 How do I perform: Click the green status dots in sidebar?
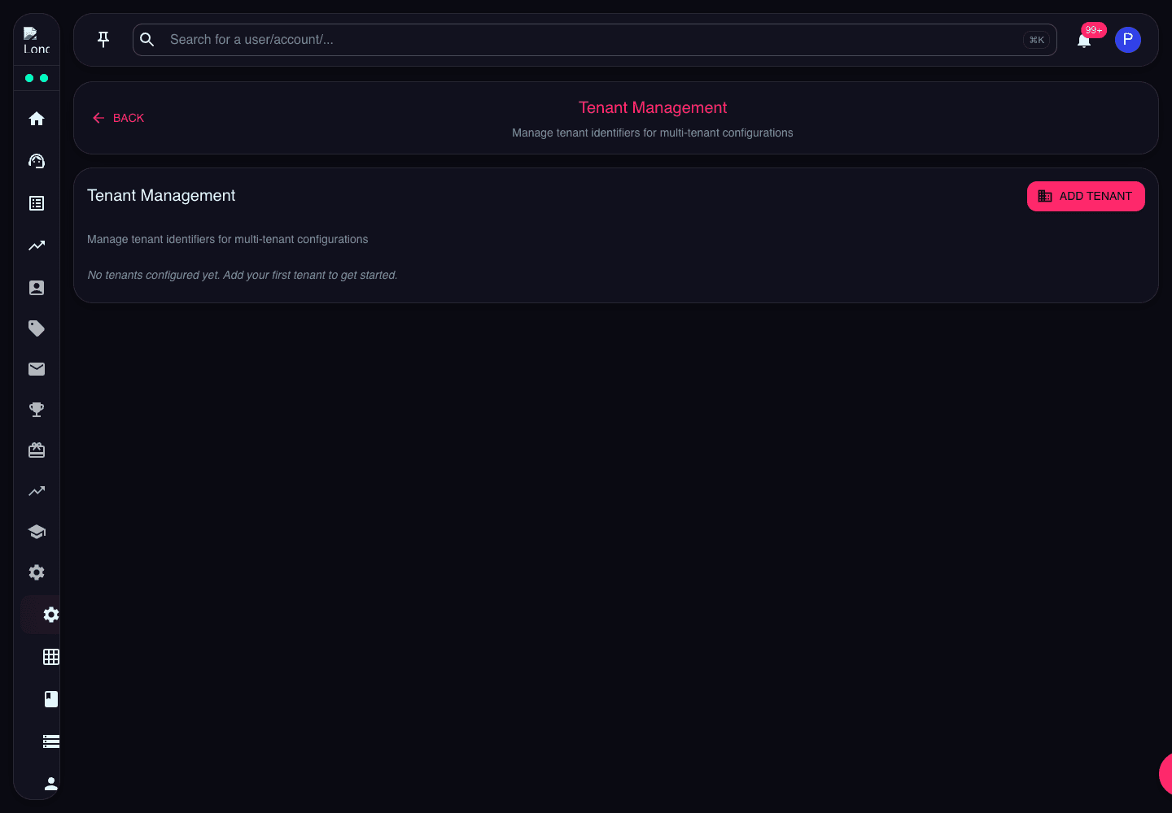point(37,78)
